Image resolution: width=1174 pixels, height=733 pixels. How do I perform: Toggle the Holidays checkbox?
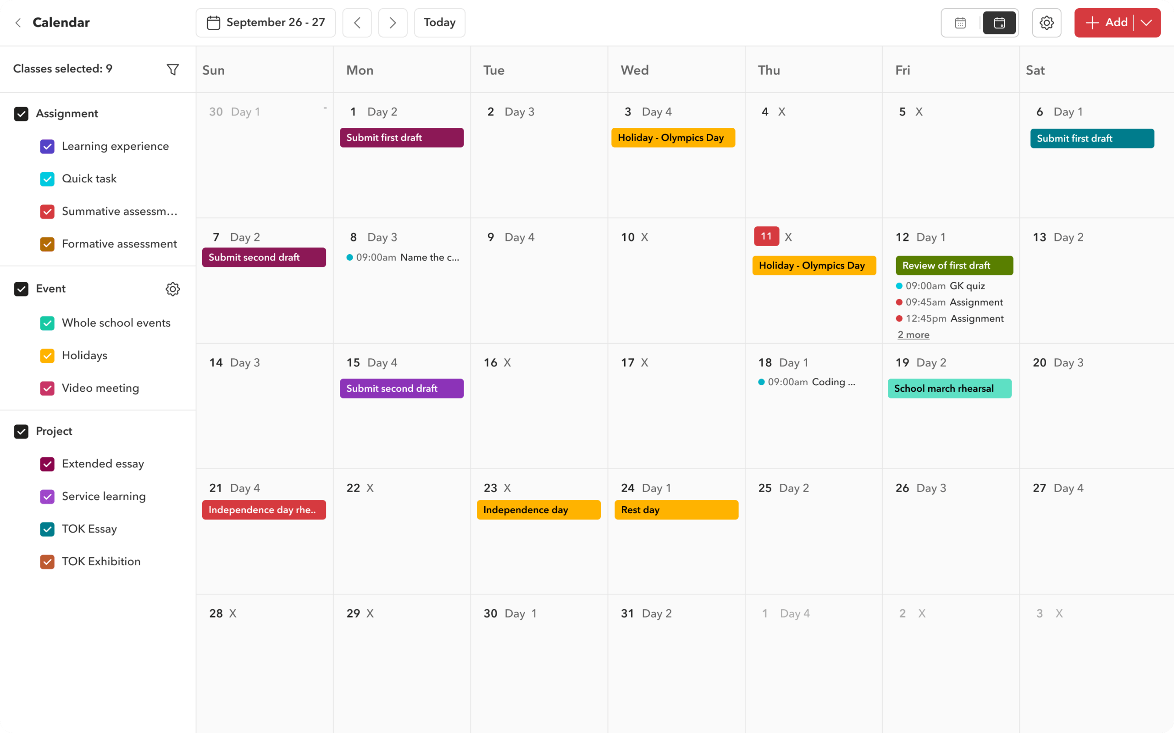[47, 355]
